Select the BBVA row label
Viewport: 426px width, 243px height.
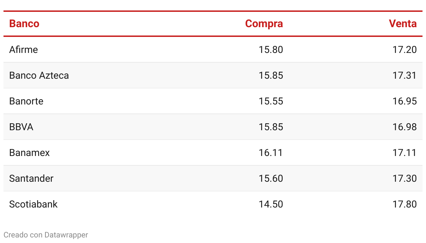pos(21,127)
